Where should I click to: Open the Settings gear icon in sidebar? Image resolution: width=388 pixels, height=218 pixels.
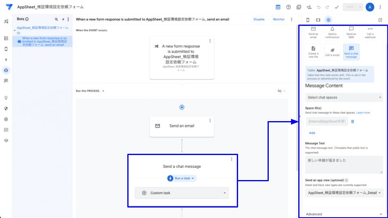coord(6,119)
